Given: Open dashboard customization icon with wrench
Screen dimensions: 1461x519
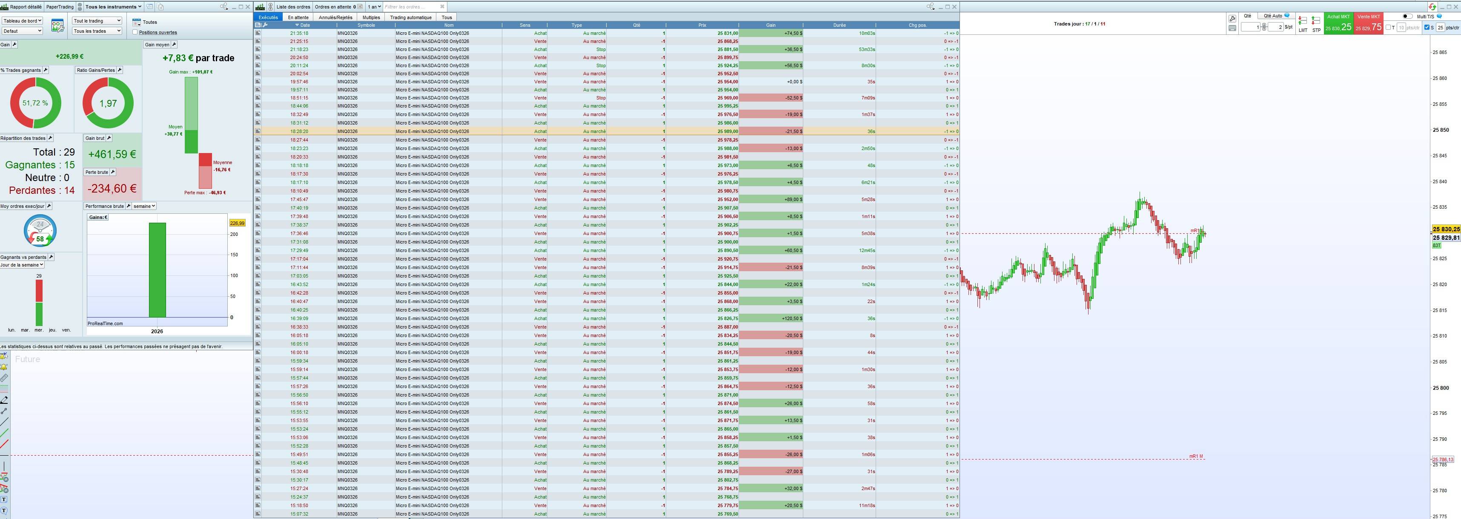Looking at the screenshot, I should tap(57, 26).
